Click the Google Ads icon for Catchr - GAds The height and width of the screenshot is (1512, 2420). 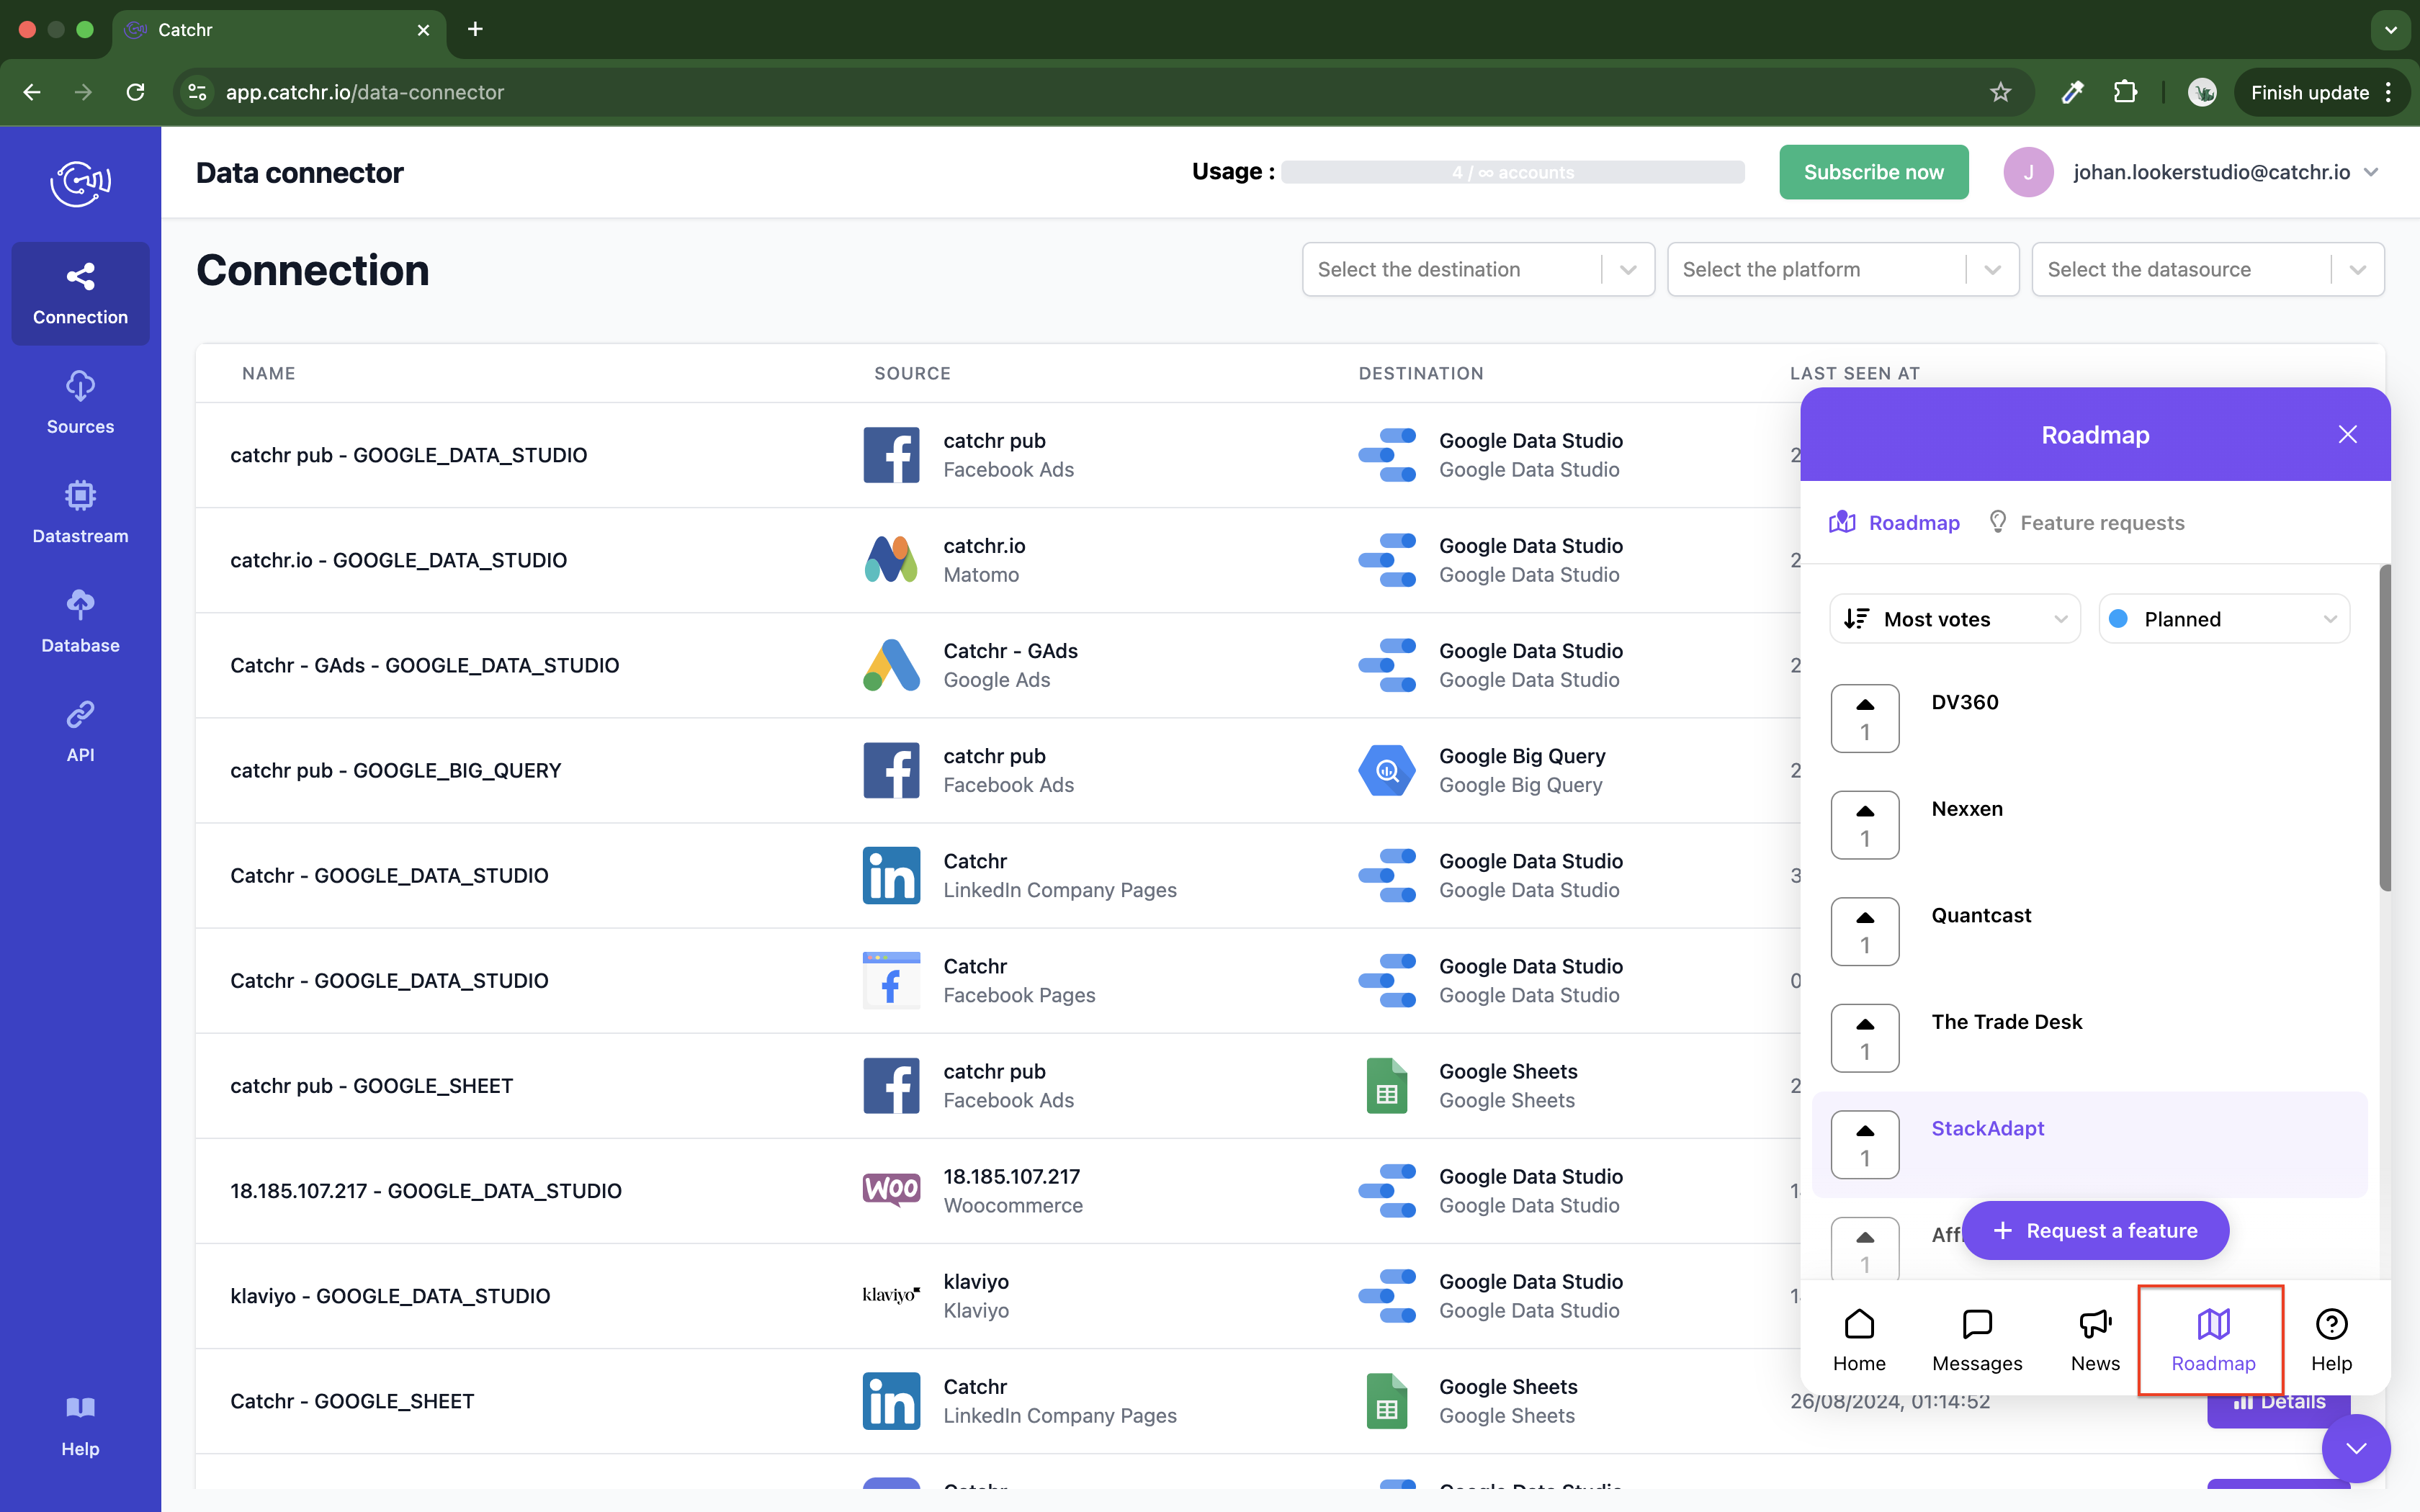point(891,665)
